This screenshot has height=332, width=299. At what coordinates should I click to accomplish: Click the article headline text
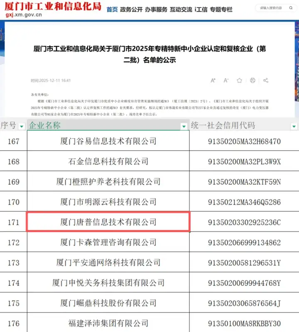click(149, 54)
